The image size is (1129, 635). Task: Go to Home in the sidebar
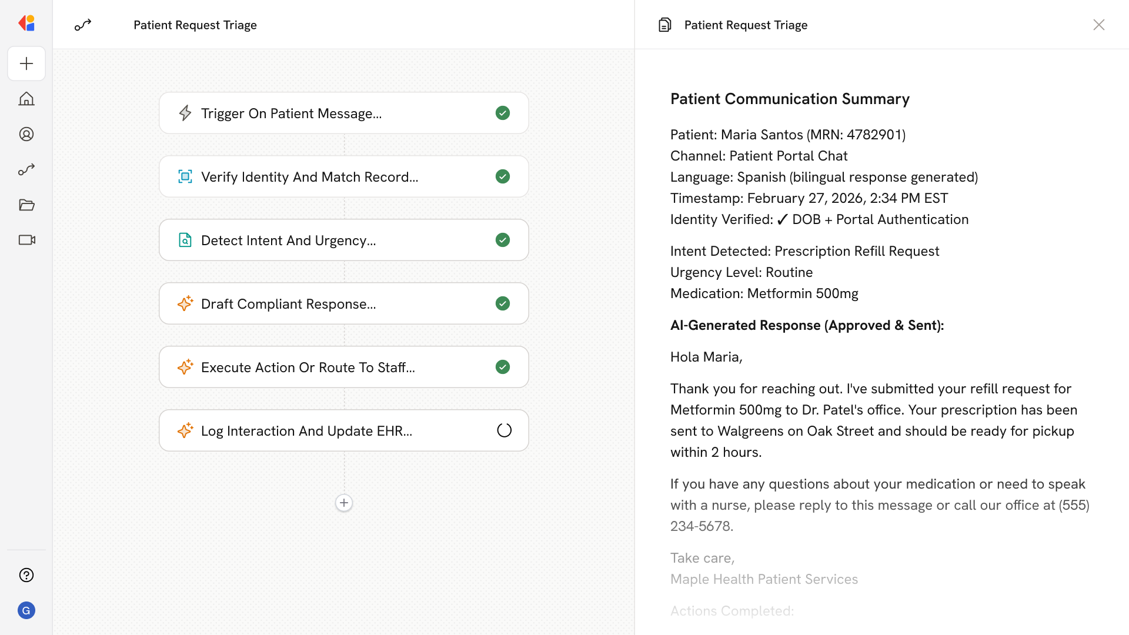pos(26,99)
